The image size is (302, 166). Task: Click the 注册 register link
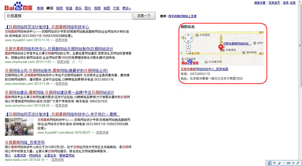point(292,3)
